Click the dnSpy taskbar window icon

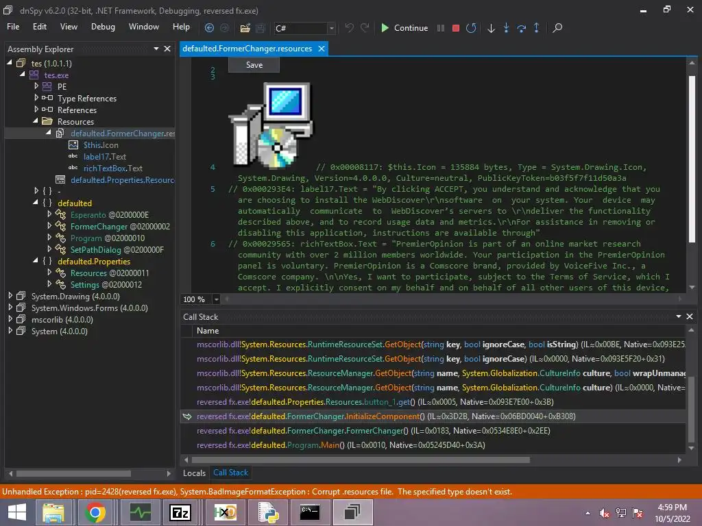click(353, 512)
